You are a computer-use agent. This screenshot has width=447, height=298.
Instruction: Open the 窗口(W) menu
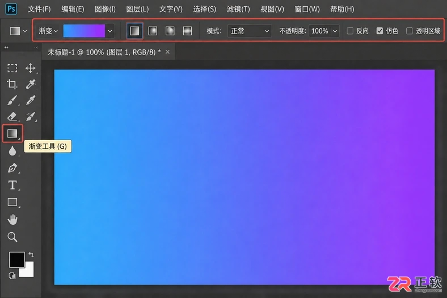tap(307, 9)
